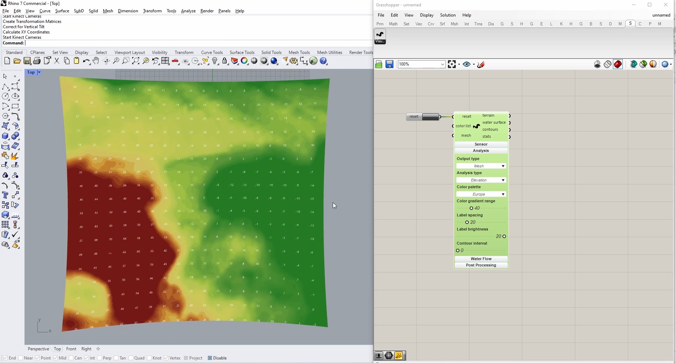This screenshot has width=676, height=363.
Task: Click the Contour interval slider handle
Action: click(x=458, y=251)
